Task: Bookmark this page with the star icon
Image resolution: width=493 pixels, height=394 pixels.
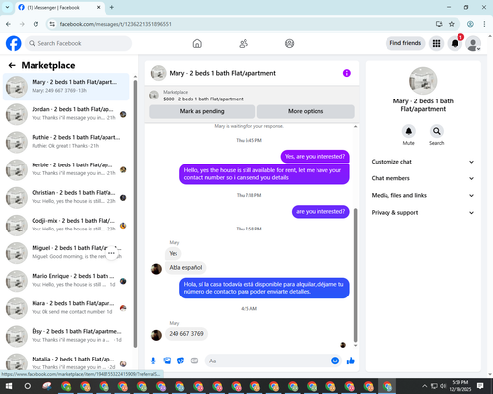Action: point(452,24)
